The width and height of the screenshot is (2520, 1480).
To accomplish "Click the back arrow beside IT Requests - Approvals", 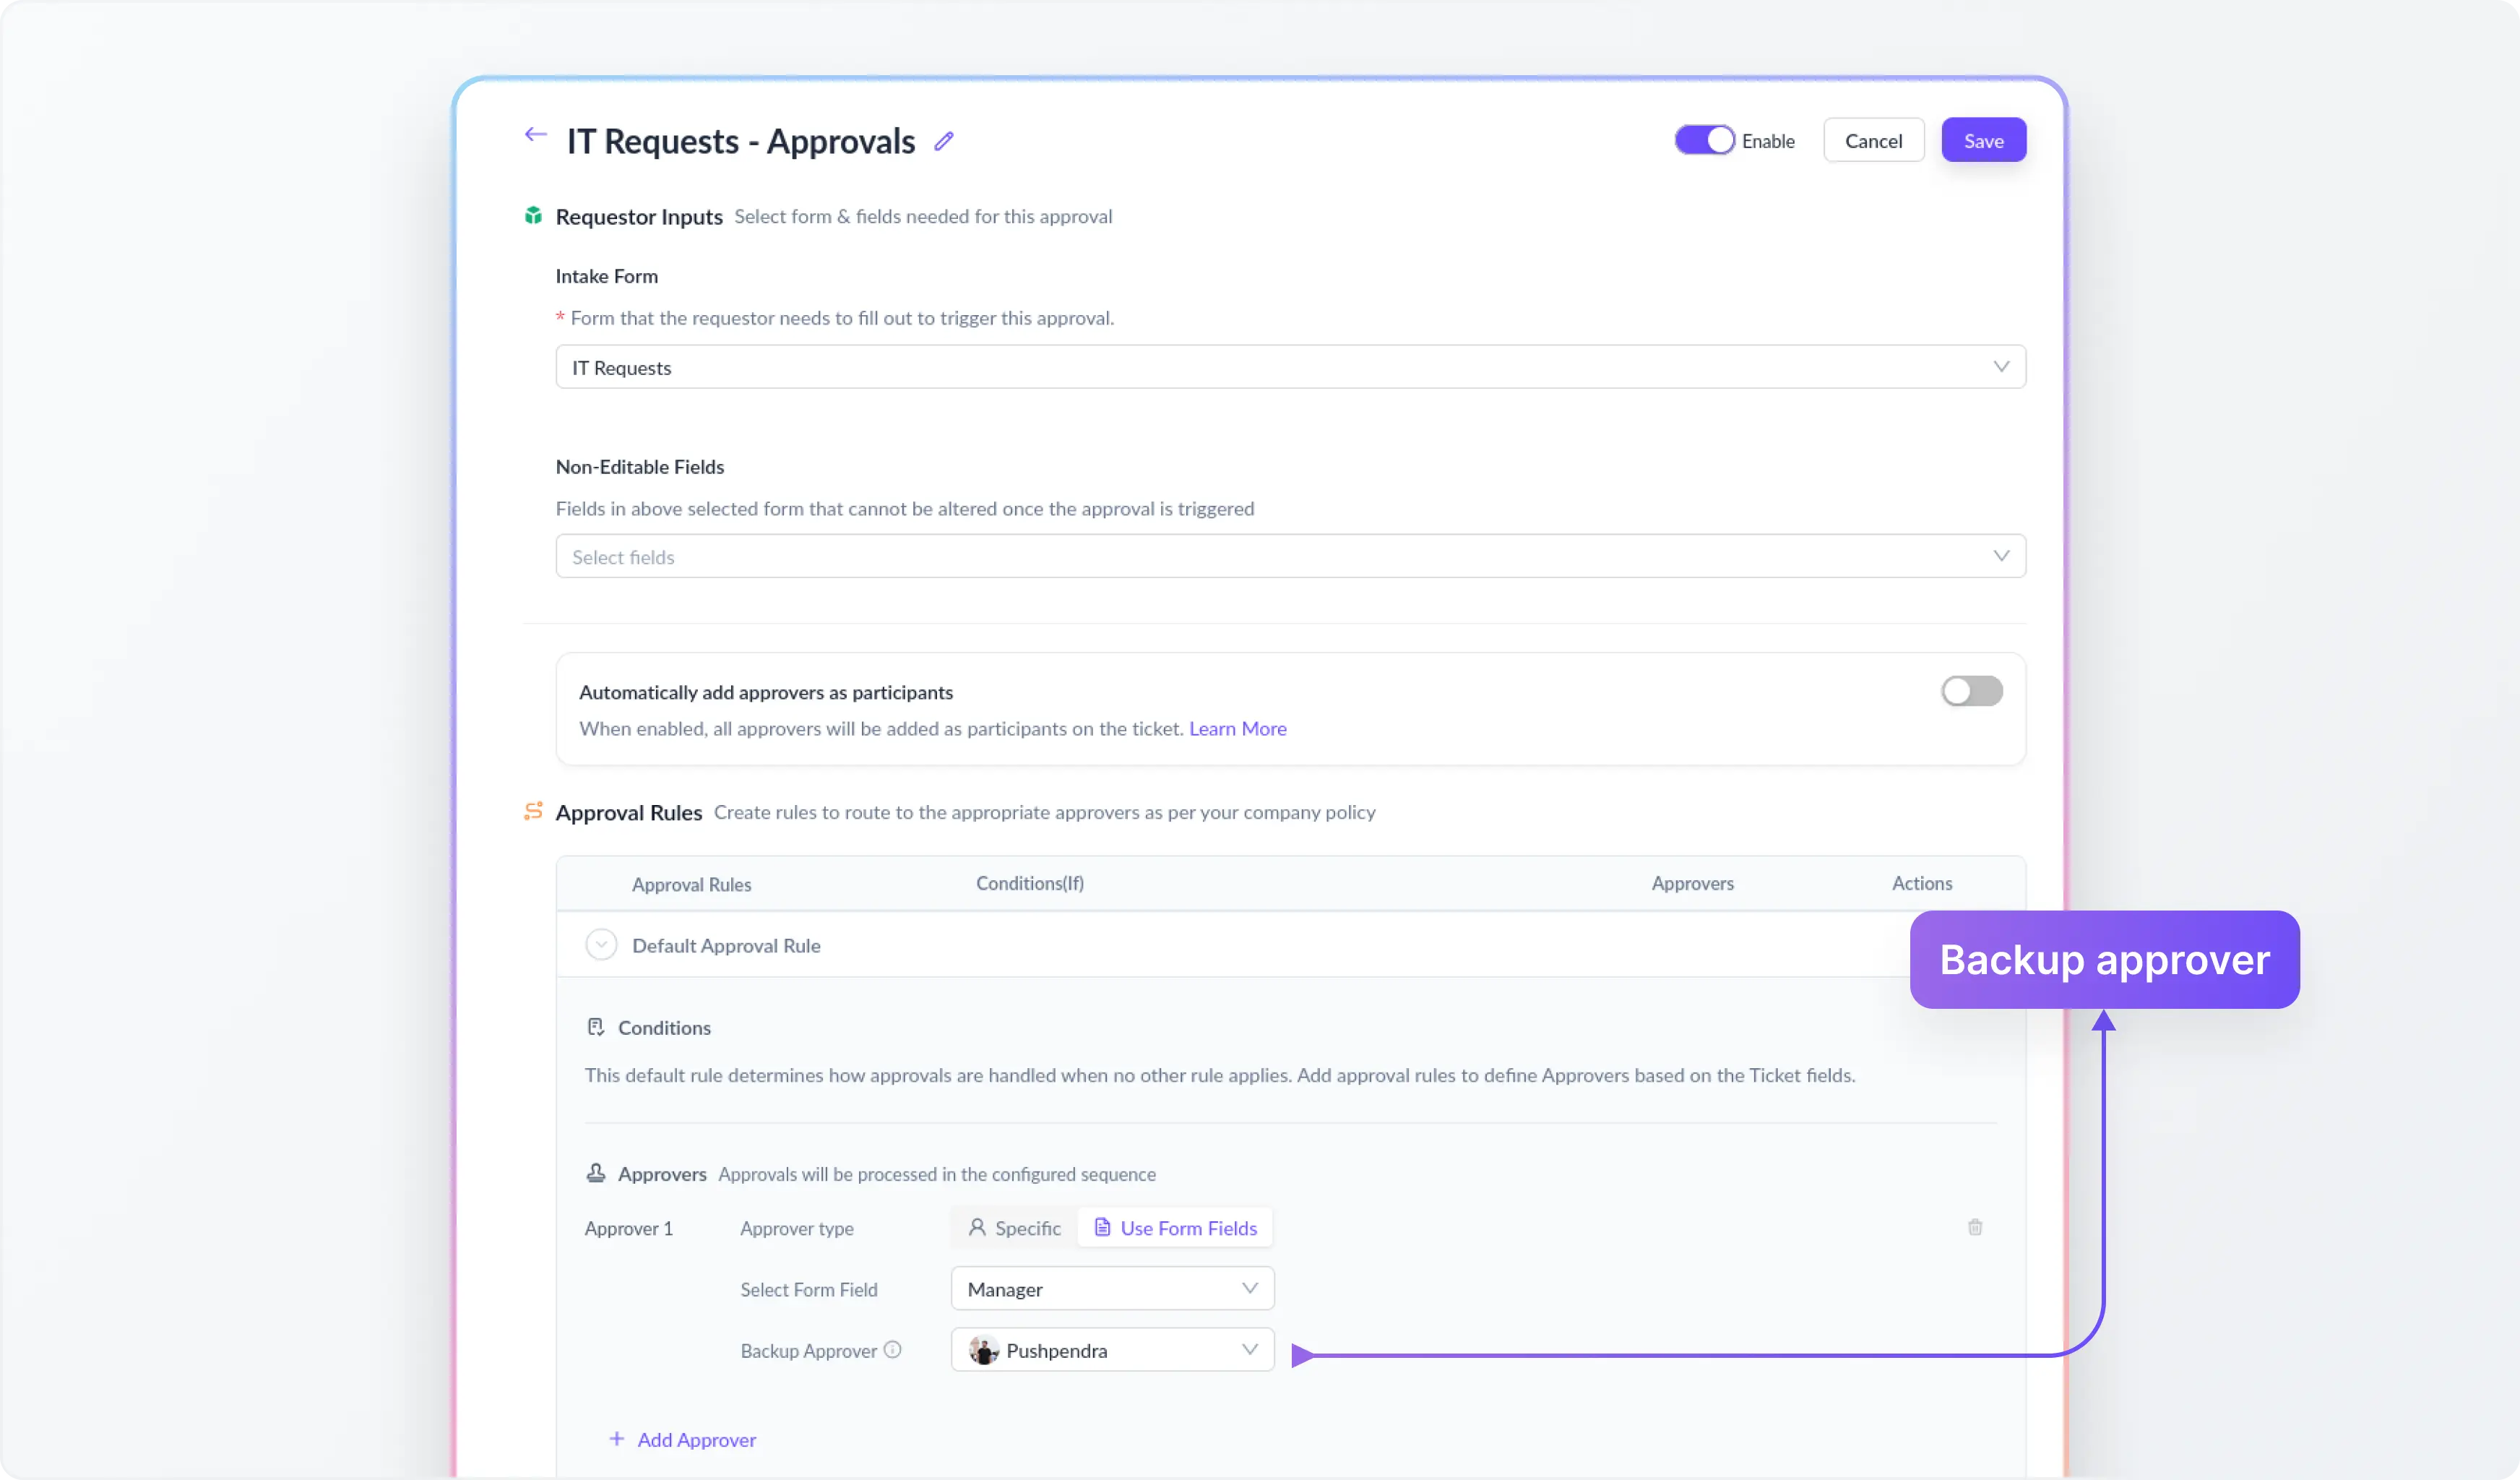I will pyautogui.click(x=535, y=135).
